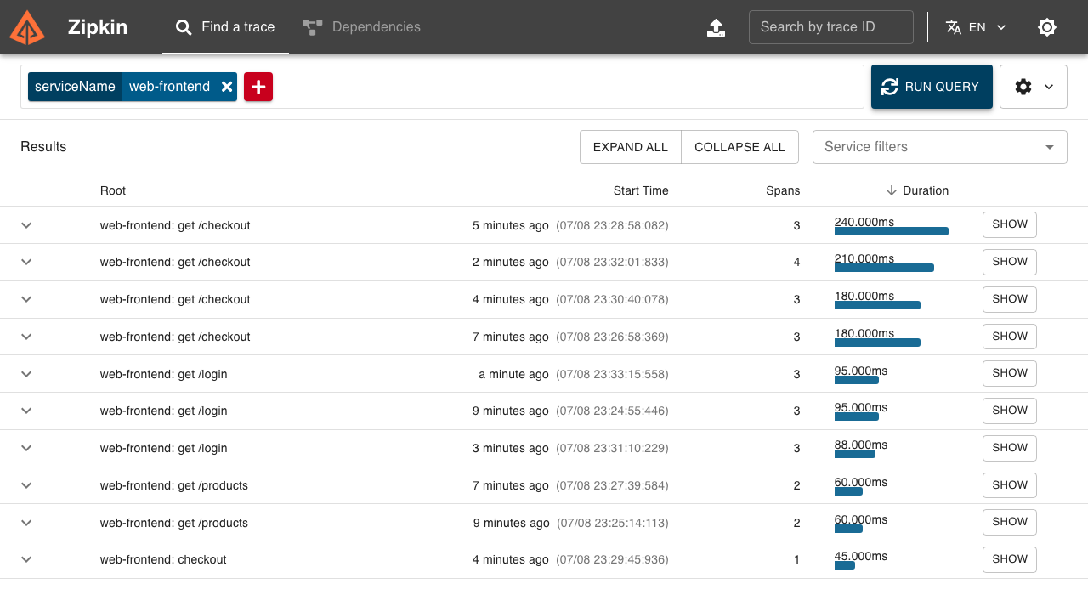Image resolution: width=1088 pixels, height=612 pixels.
Task: Click the 240.000ms duration bar
Action: (892, 231)
